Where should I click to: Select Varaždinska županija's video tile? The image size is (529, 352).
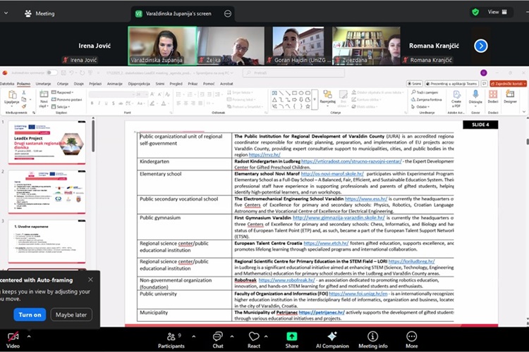click(162, 46)
